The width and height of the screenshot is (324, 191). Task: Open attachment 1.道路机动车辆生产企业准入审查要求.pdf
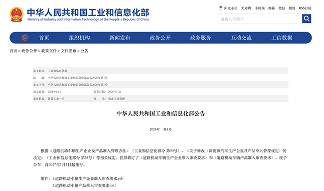tap(88, 179)
